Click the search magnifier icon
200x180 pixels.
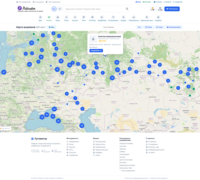[127, 9]
